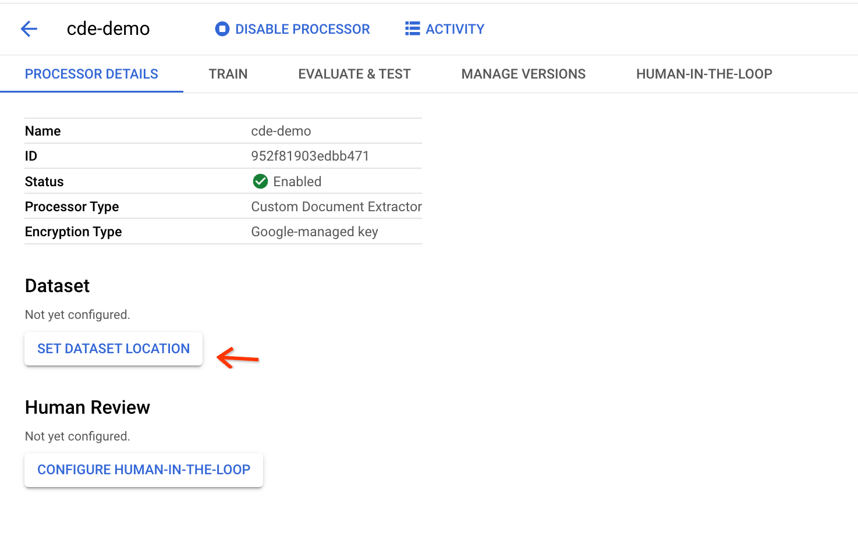
Task: Click the Dataset section heading
Action: point(58,286)
